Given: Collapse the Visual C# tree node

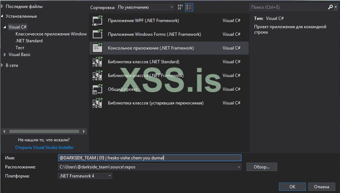Looking at the screenshot, I should pyautogui.click(x=5, y=27).
